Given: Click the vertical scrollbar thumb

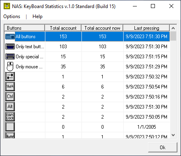Looking at the screenshot, I should pyautogui.click(x=173, y=36).
